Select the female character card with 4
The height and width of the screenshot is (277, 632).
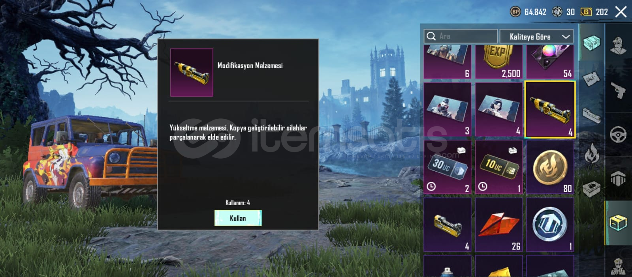point(499,109)
